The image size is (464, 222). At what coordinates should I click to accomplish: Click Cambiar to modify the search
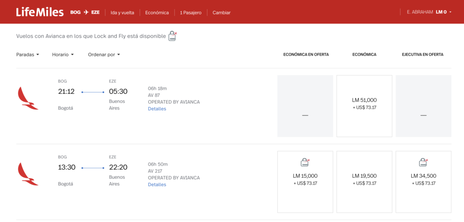pyautogui.click(x=221, y=13)
